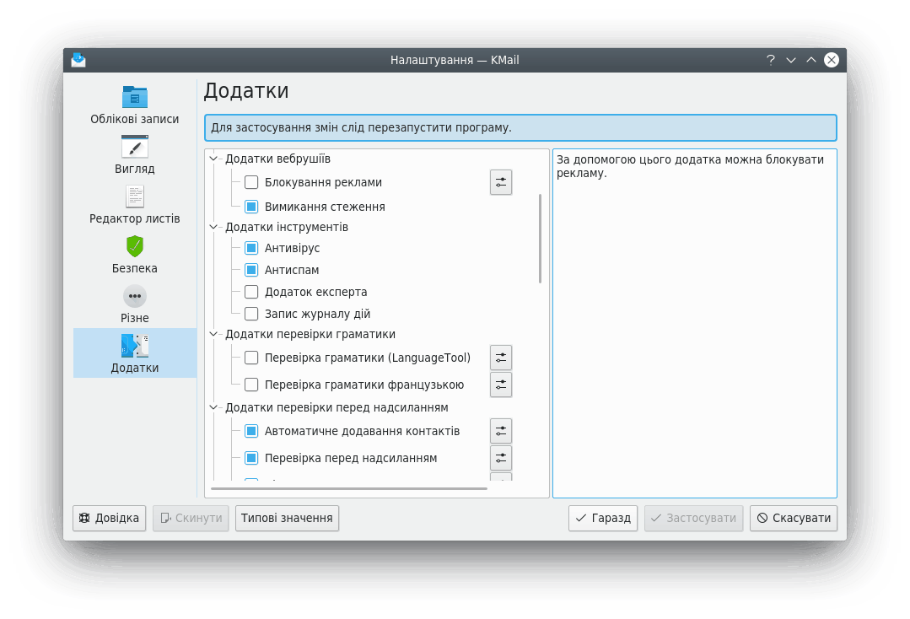Screen dimensions: 910x619
Task: Enable the Блокування реклами checkbox
Action: 251,182
